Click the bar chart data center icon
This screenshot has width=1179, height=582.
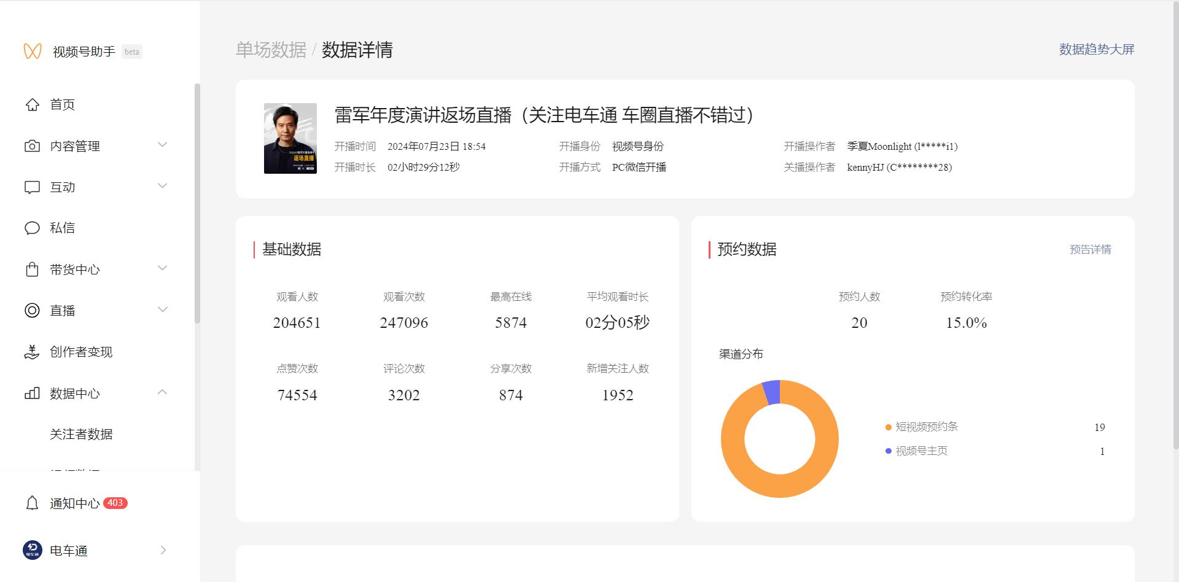coord(32,394)
